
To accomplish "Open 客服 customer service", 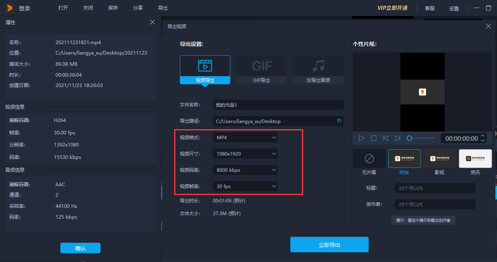I will [x=430, y=8].
